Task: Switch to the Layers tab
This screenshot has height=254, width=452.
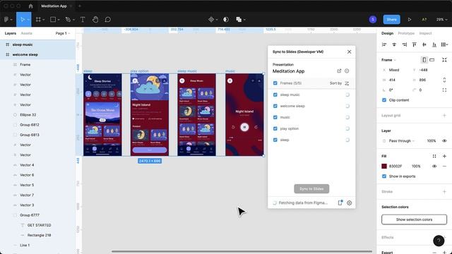Action: click(x=11, y=33)
